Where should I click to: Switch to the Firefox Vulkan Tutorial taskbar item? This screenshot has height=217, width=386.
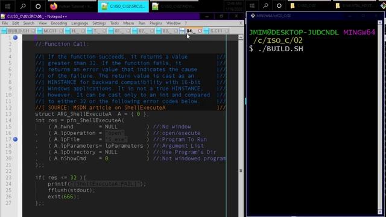click(72, 7)
